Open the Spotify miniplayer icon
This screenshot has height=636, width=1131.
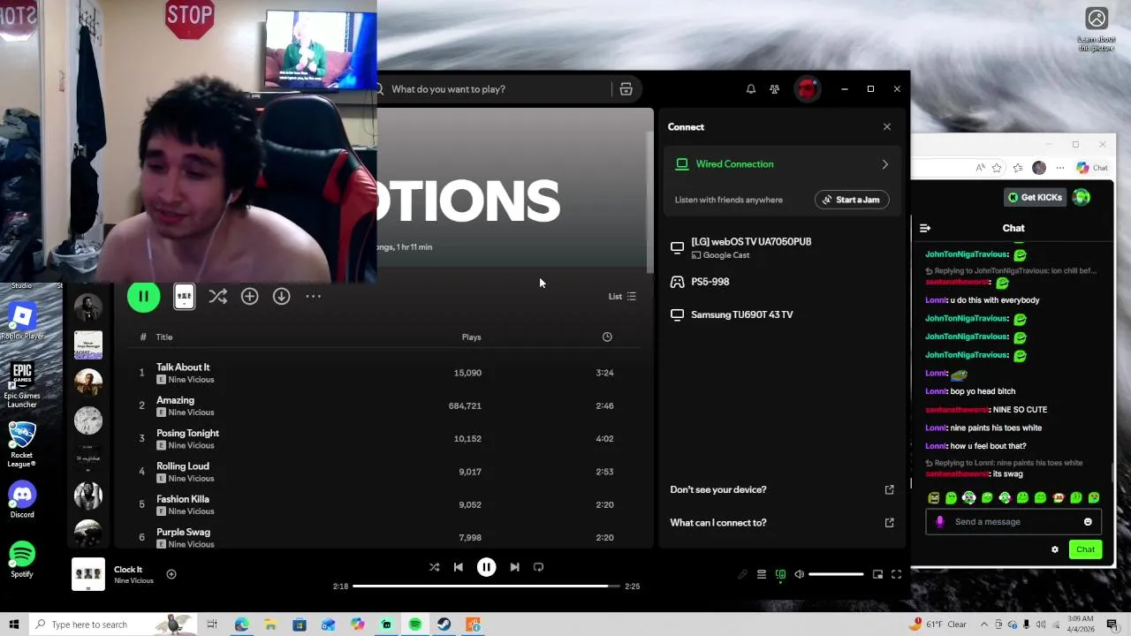coord(877,575)
